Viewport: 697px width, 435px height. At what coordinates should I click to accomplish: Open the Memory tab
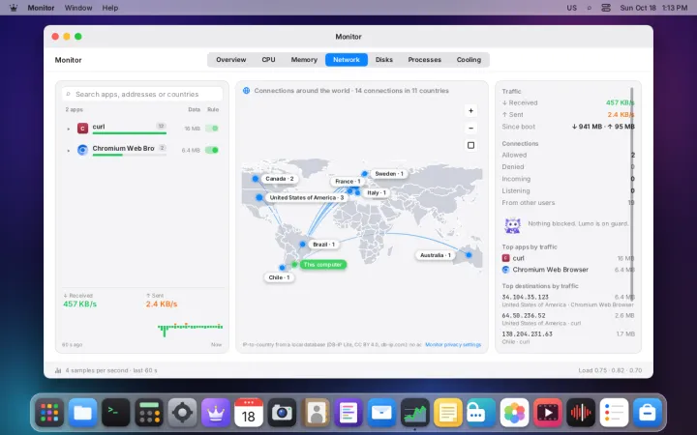[304, 60]
